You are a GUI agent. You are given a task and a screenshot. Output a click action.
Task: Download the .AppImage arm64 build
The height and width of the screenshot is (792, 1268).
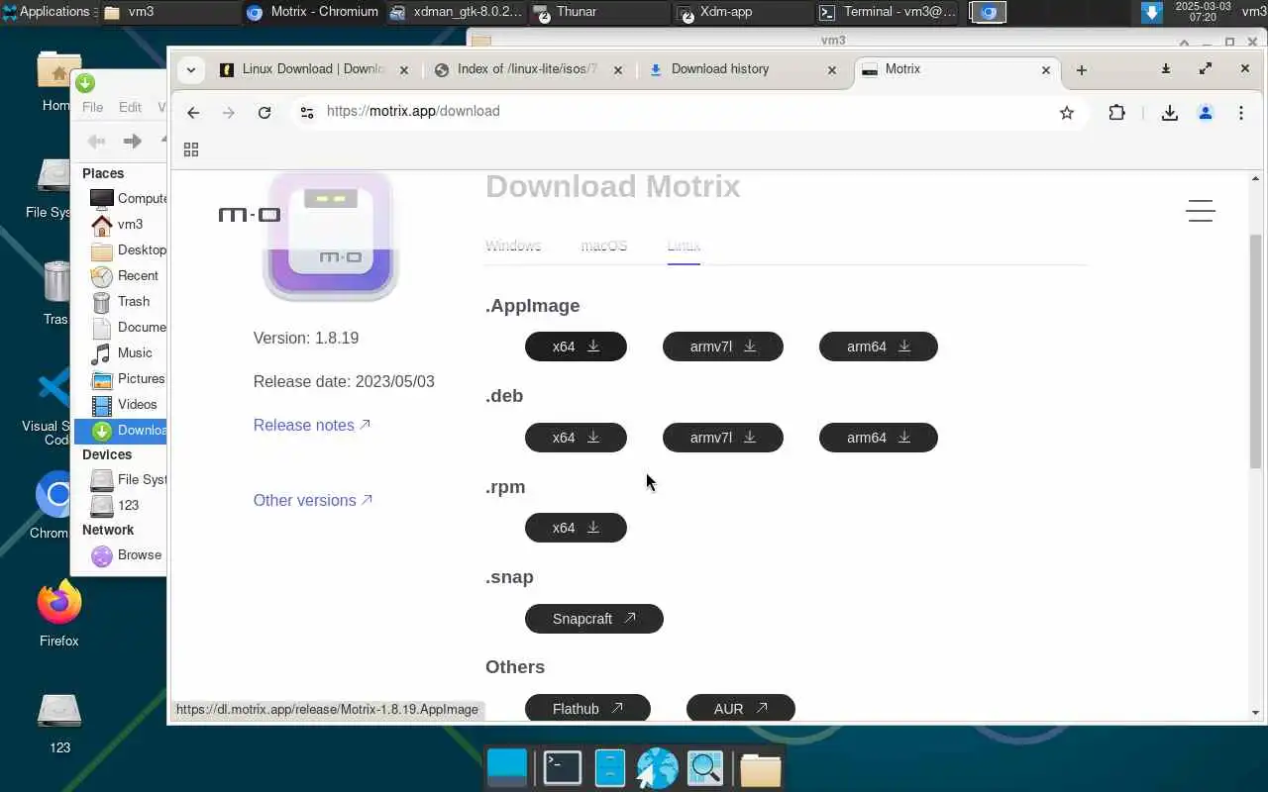click(878, 346)
